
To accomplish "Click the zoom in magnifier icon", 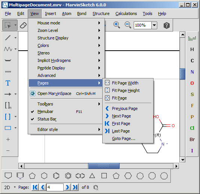I will coord(116,25).
